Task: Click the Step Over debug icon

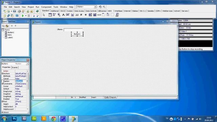Action: pos(37,16)
